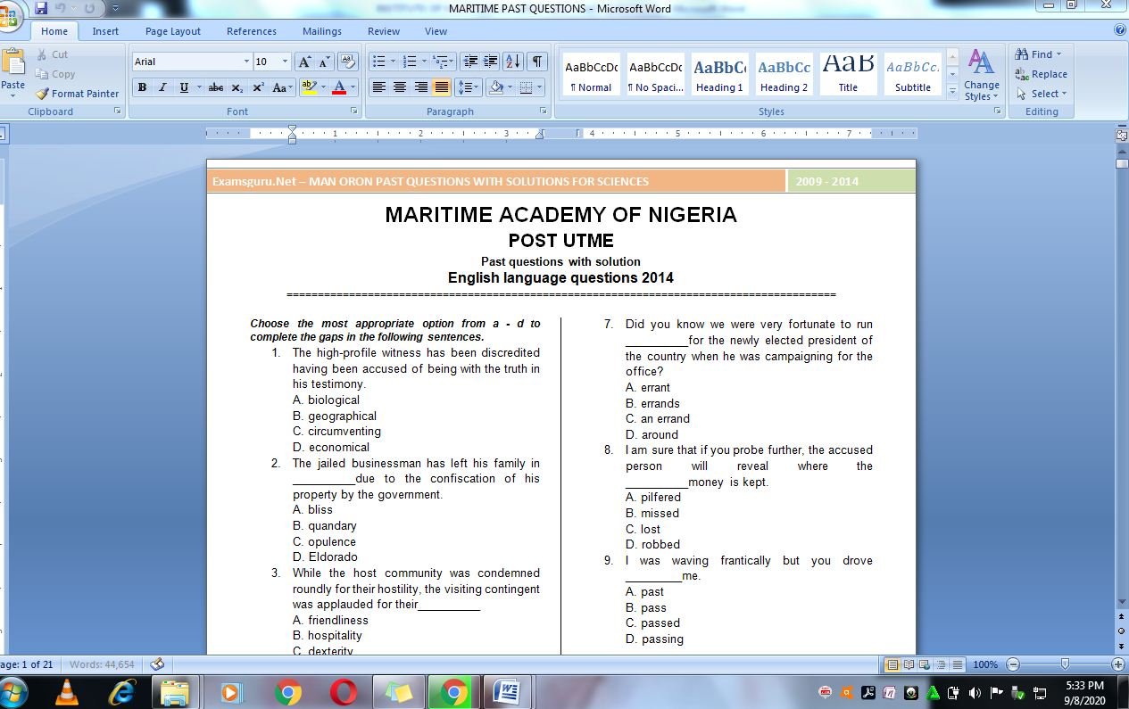
Task: Expand the Find dropdown arrow
Action: (1059, 54)
